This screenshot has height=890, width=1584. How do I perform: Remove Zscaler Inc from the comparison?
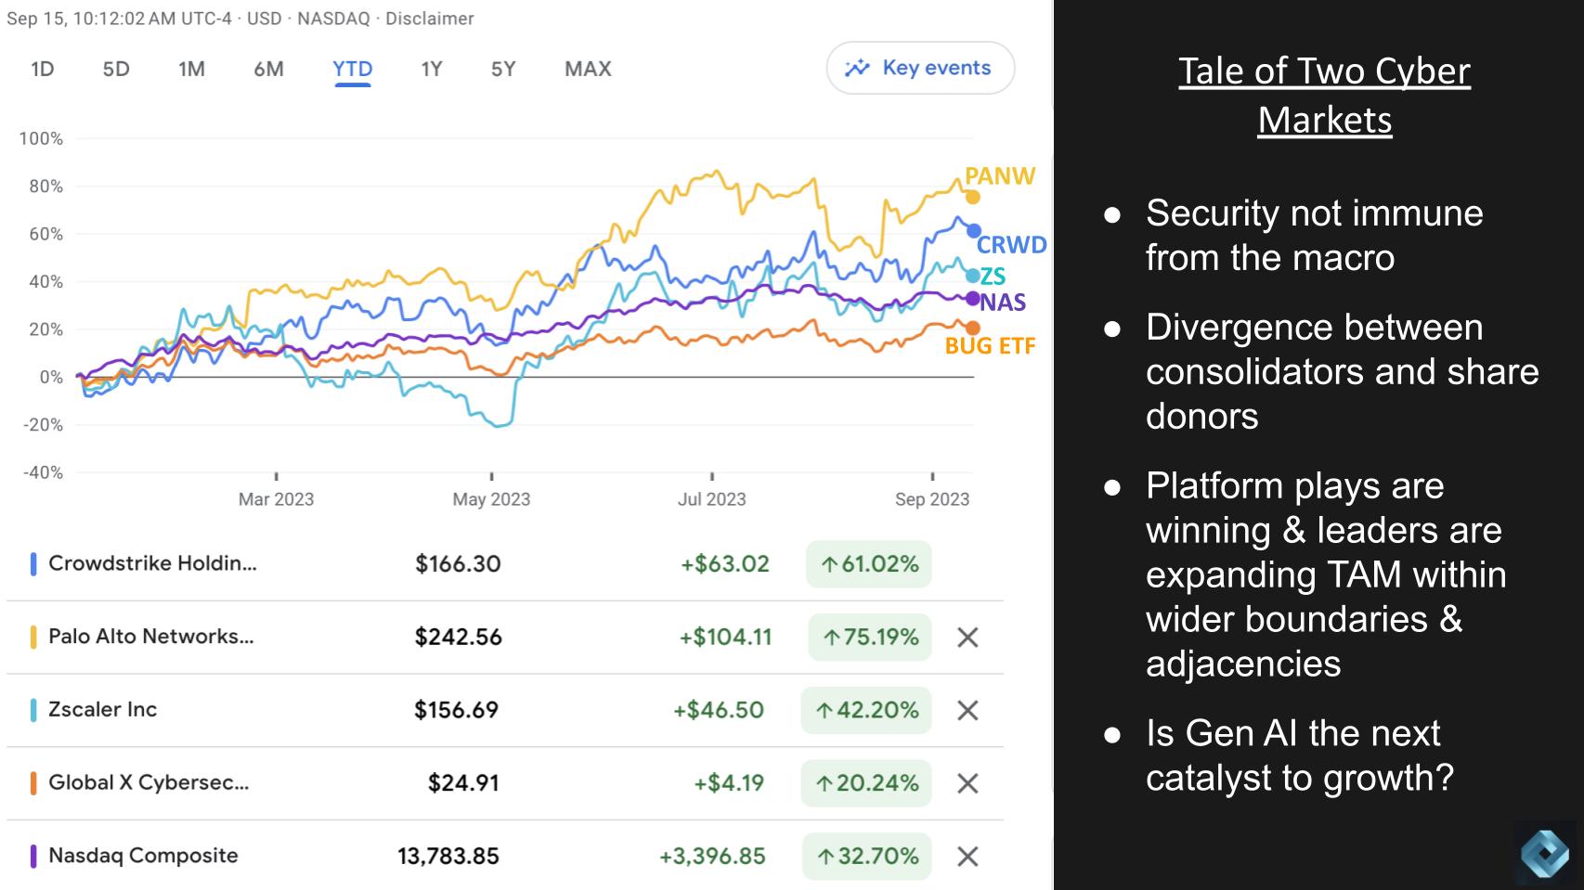pyautogui.click(x=967, y=711)
